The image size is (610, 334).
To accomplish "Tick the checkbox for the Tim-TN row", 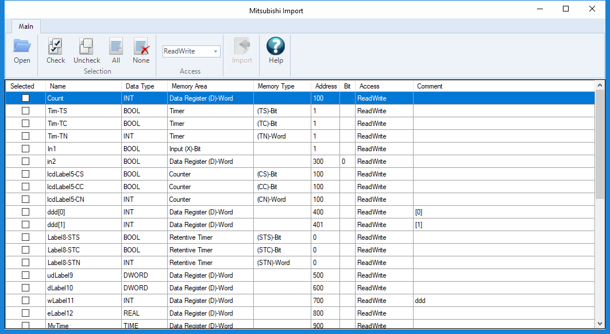I will pyautogui.click(x=26, y=136).
